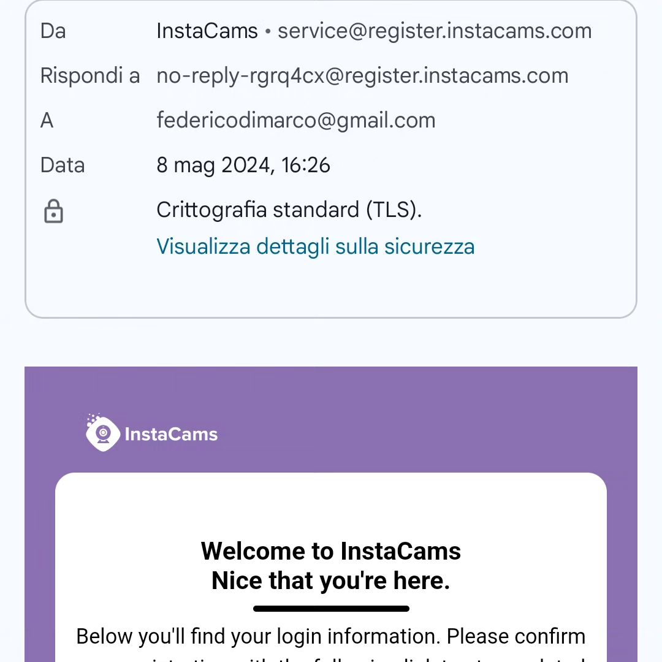Image resolution: width=662 pixels, height=662 pixels.
Task: Tap the A recipient field label
Action: tap(47, 120)
